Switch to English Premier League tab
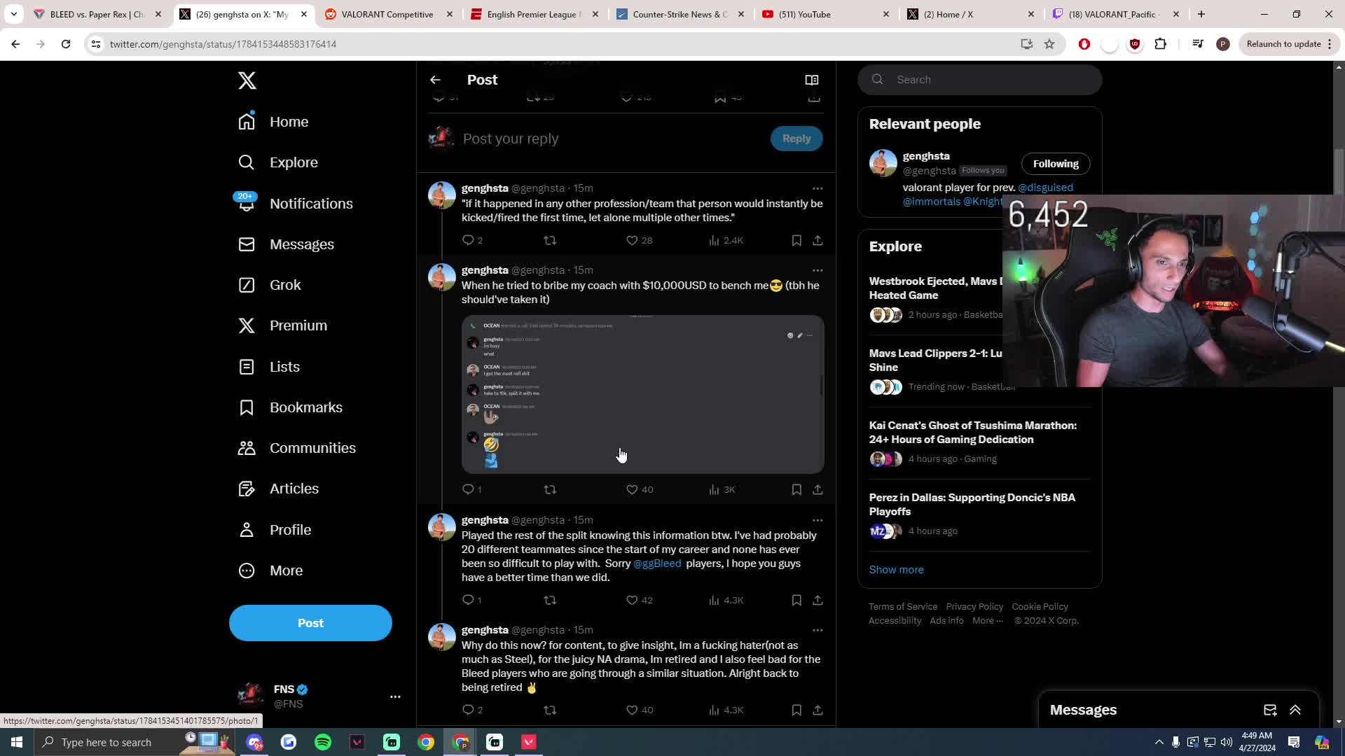Viewport: 1345px width, 756px height. pyautogui.click(x=534, y=14)
